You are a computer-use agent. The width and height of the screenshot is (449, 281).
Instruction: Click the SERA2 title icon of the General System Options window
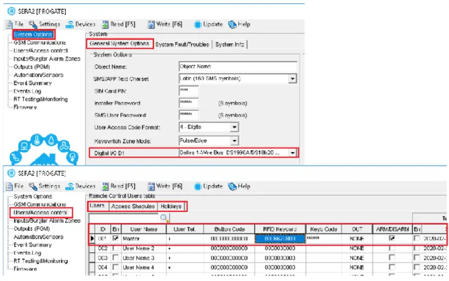point(11,11)
